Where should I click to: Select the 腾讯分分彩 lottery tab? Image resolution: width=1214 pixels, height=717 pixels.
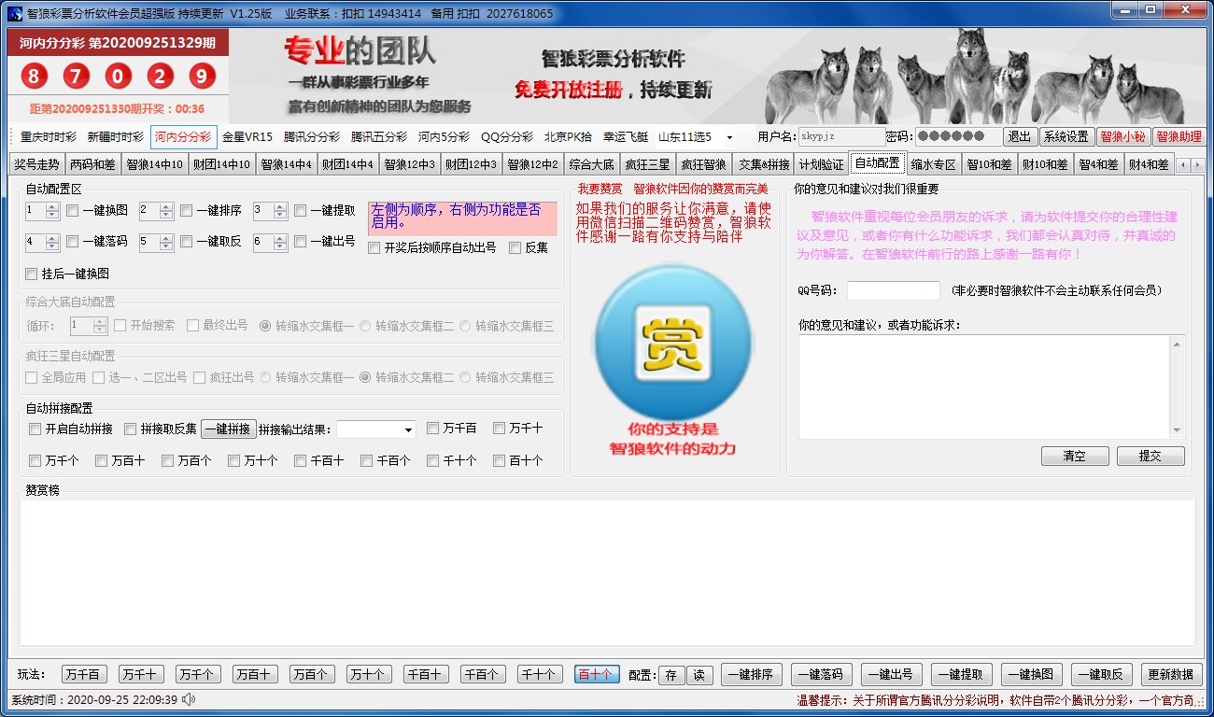[312, 137]
